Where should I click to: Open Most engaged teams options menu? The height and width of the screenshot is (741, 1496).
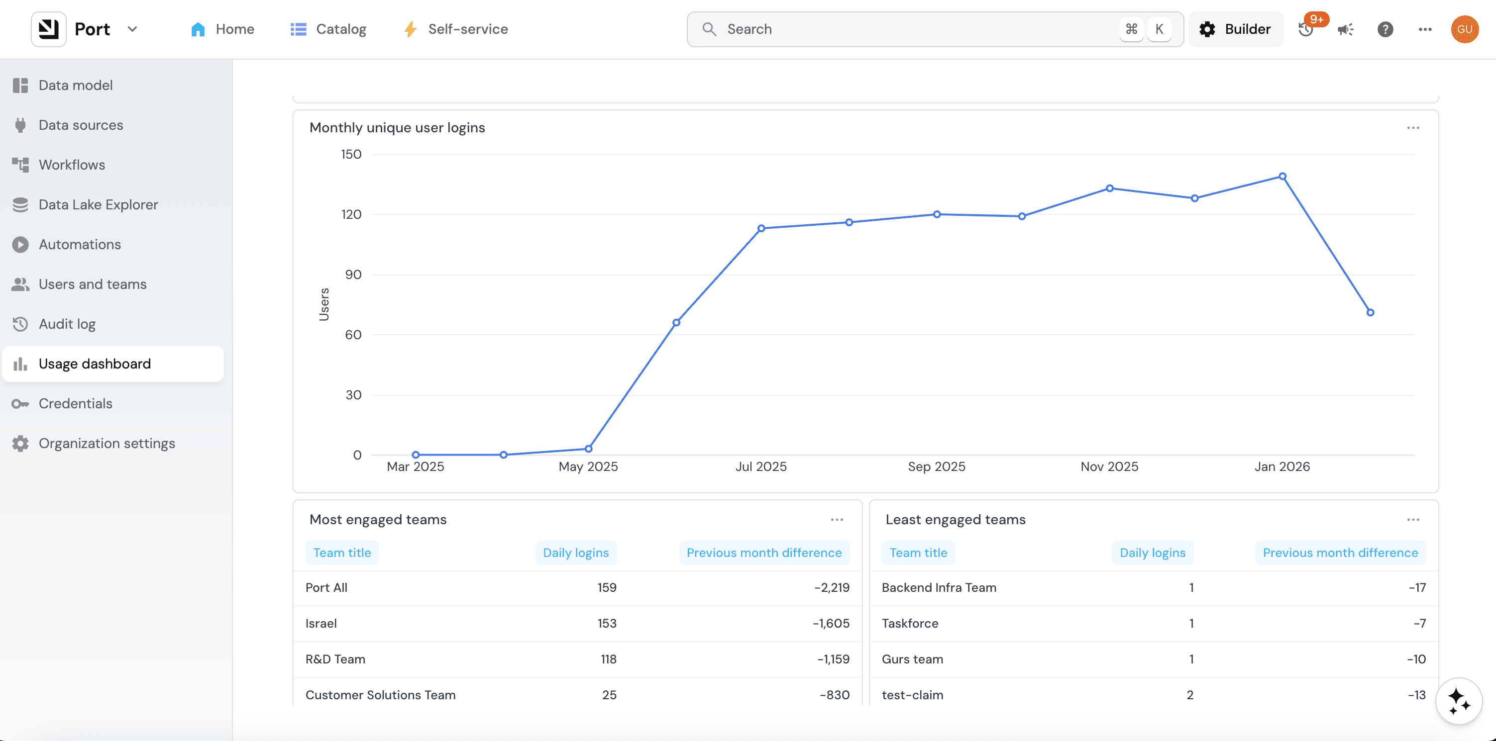pyautogui.click(x=836, y=519)
